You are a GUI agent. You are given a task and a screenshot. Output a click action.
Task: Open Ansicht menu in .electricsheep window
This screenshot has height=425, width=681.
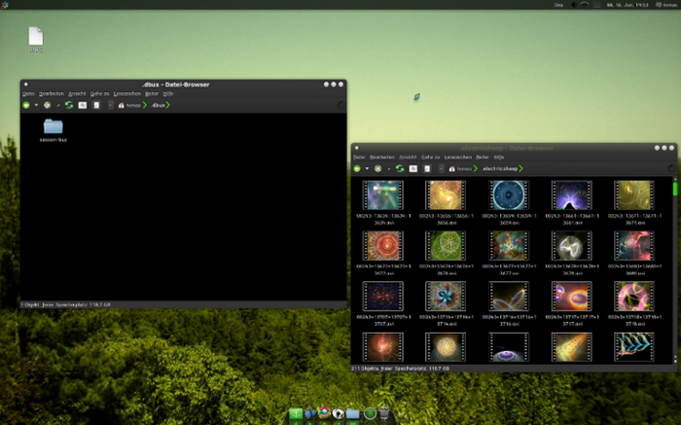tap(408, 158)
